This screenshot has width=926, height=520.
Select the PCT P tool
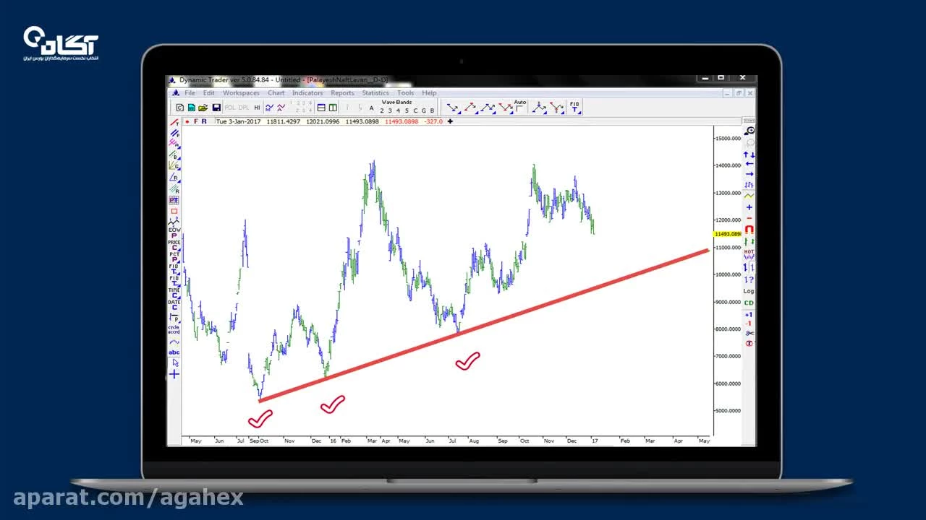coord(174,257)
